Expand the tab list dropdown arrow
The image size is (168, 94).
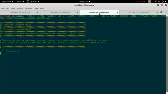[166, 12]
